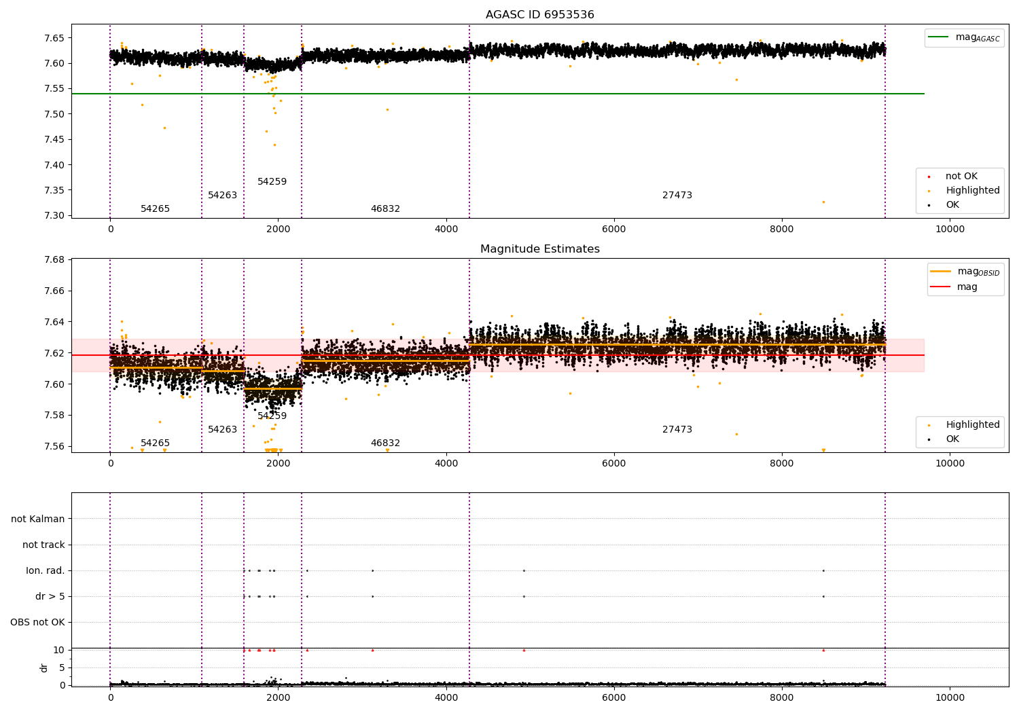The height and width of the screenshot is (713, 1019).
Task: Click OBSID label 27473 in Magnitude Estimates plot
Action: [x=677, y=430]
